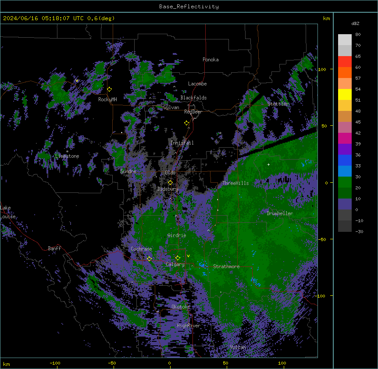Click the dBZ legend heading
The image size is (378, 369).
pos(355,23)
